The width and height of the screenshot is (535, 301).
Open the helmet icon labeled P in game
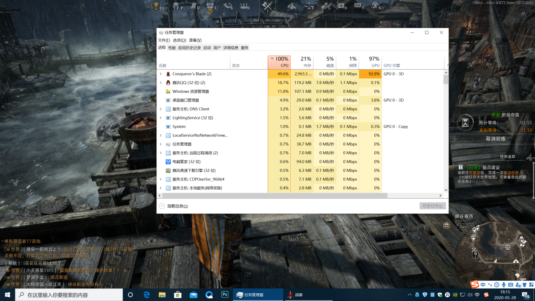pyautogui.click(x=176, y=6)
